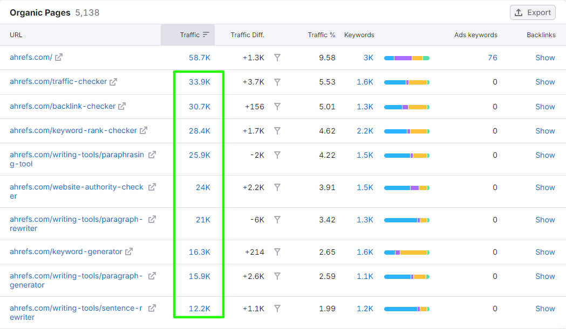Open the website-authority-checker page link
566x329 pixels.
(x=77, y=191)
